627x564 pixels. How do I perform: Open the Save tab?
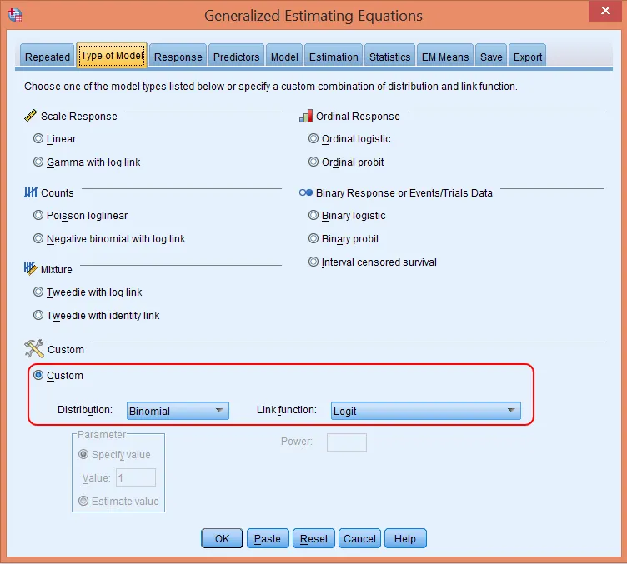click(x=491, y=57)
